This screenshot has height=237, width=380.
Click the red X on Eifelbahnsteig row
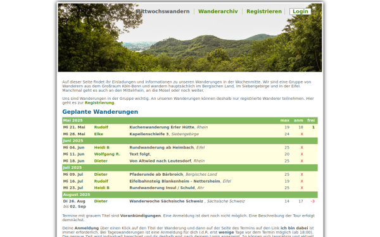tap(301, 181)
